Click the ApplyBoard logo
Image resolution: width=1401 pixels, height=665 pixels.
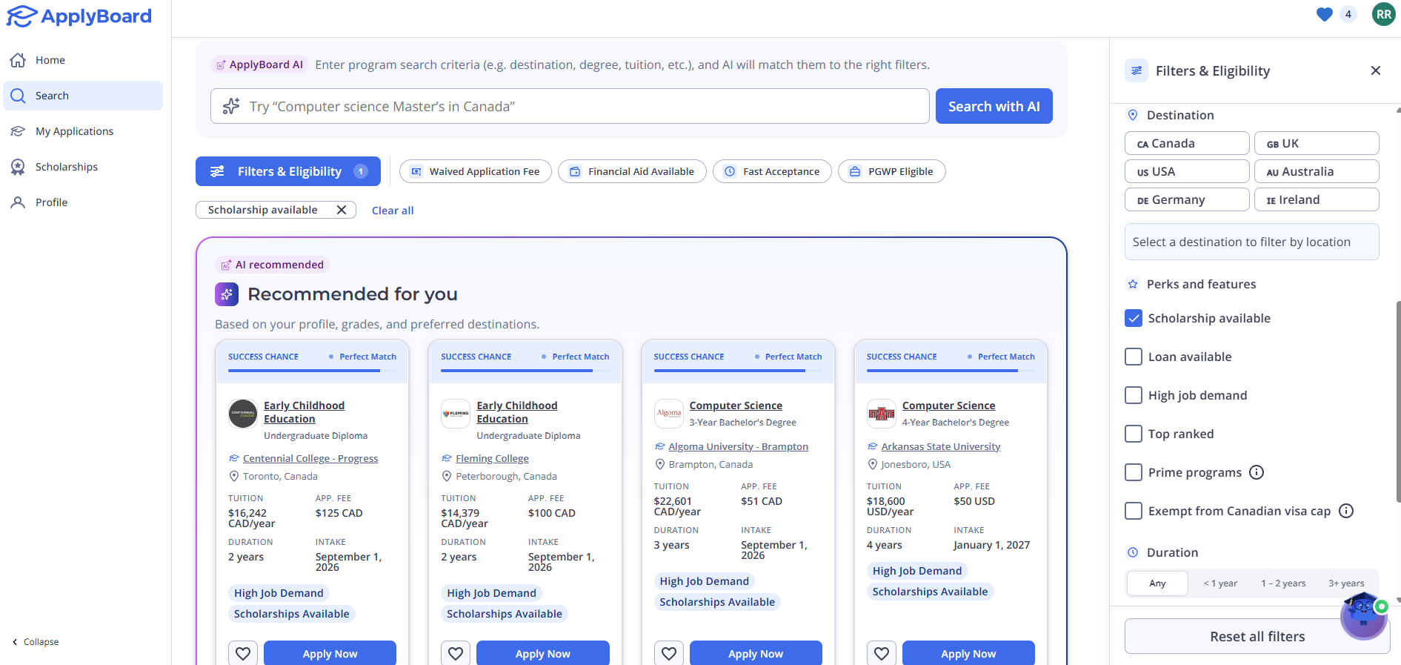79,16
